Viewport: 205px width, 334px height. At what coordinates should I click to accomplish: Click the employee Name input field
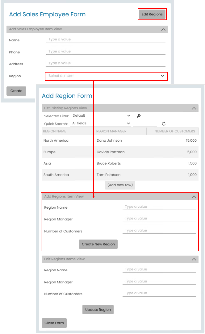click(106, 40)
